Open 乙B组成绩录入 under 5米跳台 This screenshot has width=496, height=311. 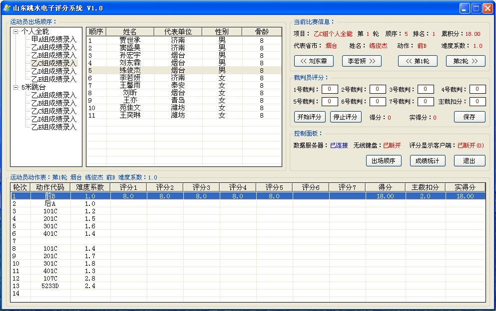pyautogui.click(x=54, y=103)
